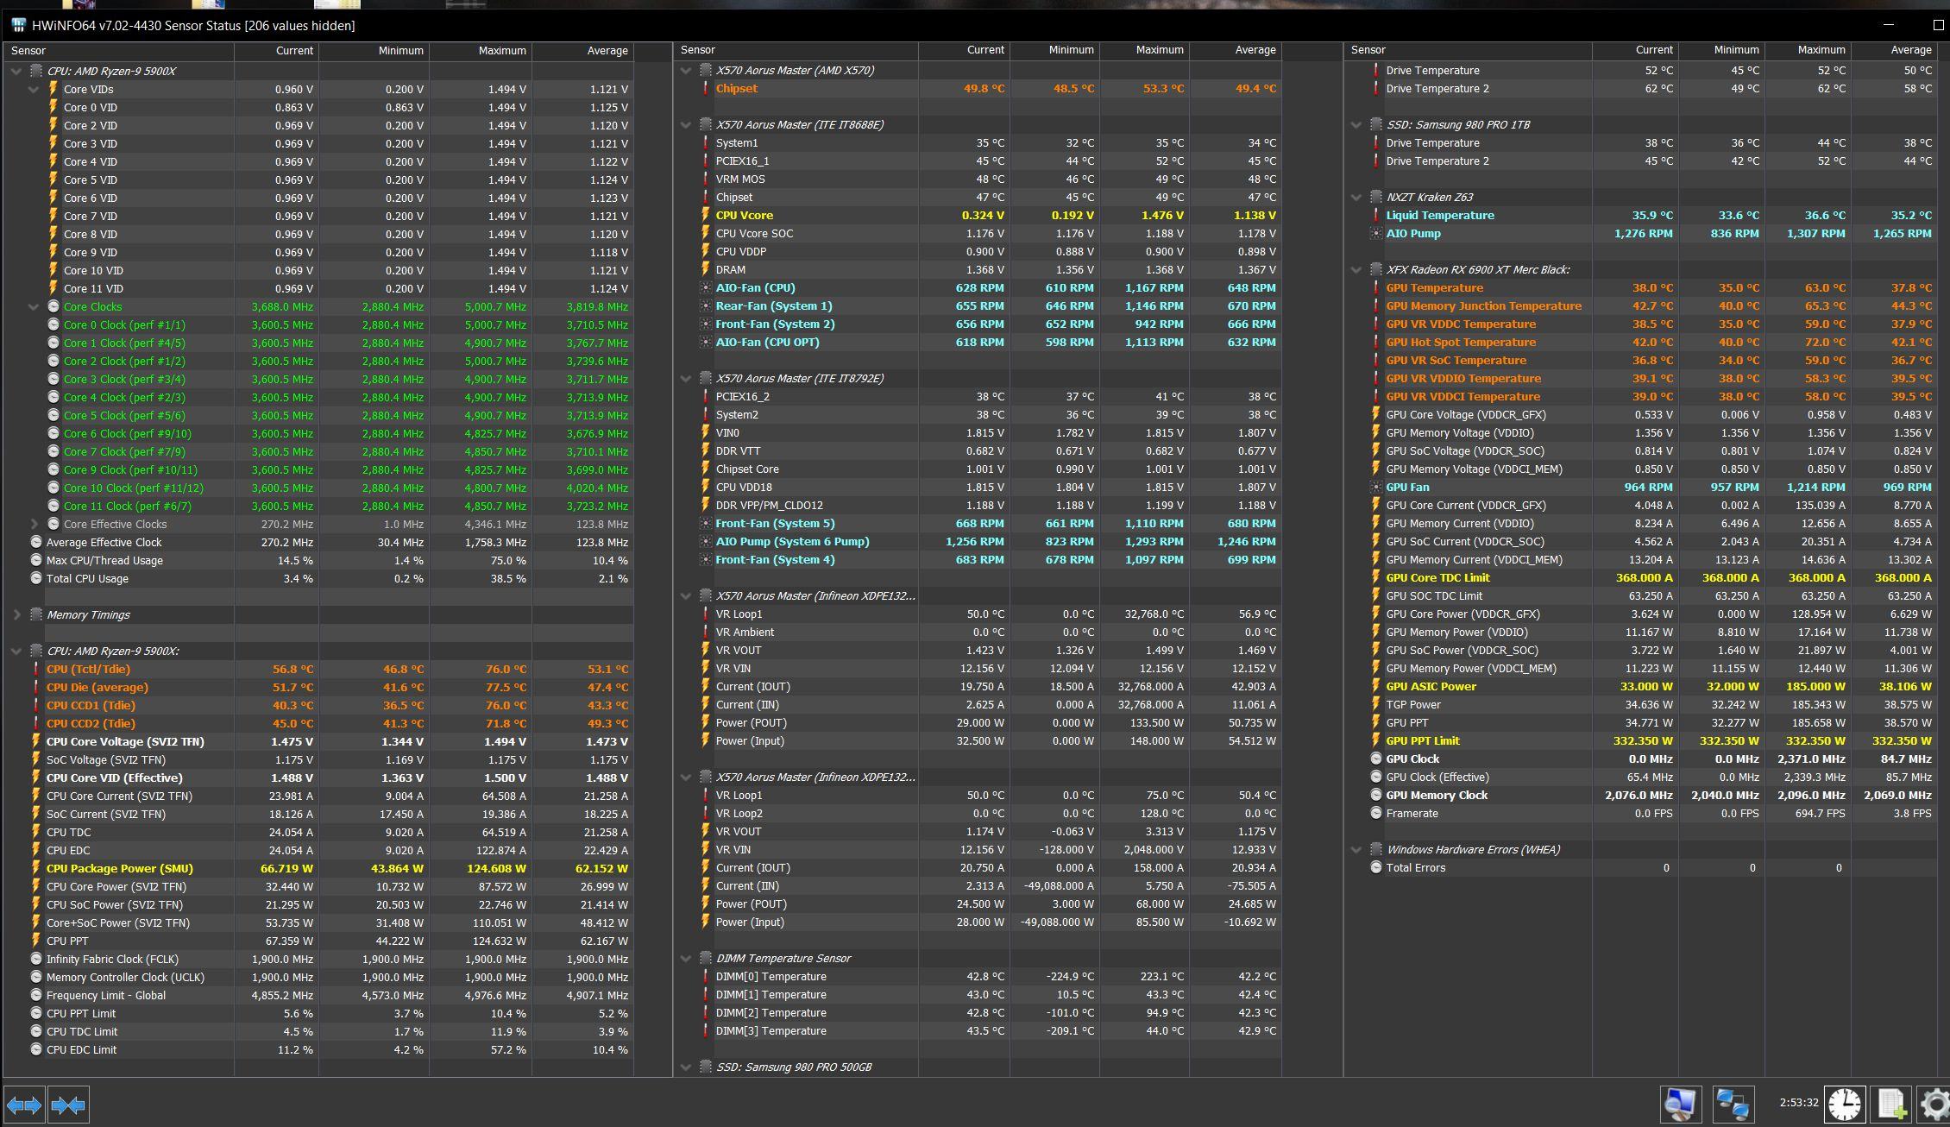
Task: Select the CPU CCD2 (Tdie) row
Action: coord(319,723)
